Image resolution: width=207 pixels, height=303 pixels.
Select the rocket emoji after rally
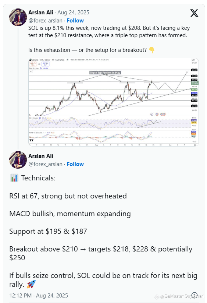32,284
